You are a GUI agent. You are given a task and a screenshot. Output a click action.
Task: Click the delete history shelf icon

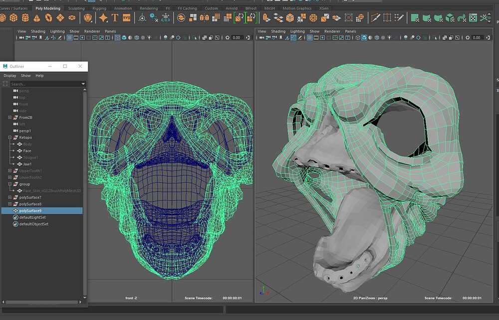pos(154,18)
